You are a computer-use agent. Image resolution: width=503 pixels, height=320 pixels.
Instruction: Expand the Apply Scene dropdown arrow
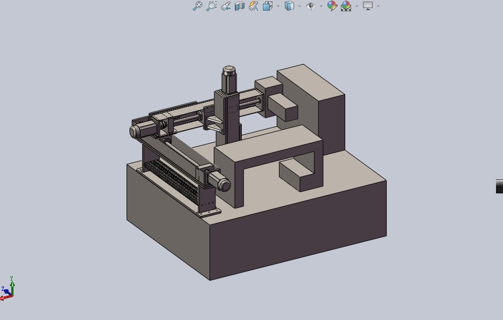tap(357, 6)
